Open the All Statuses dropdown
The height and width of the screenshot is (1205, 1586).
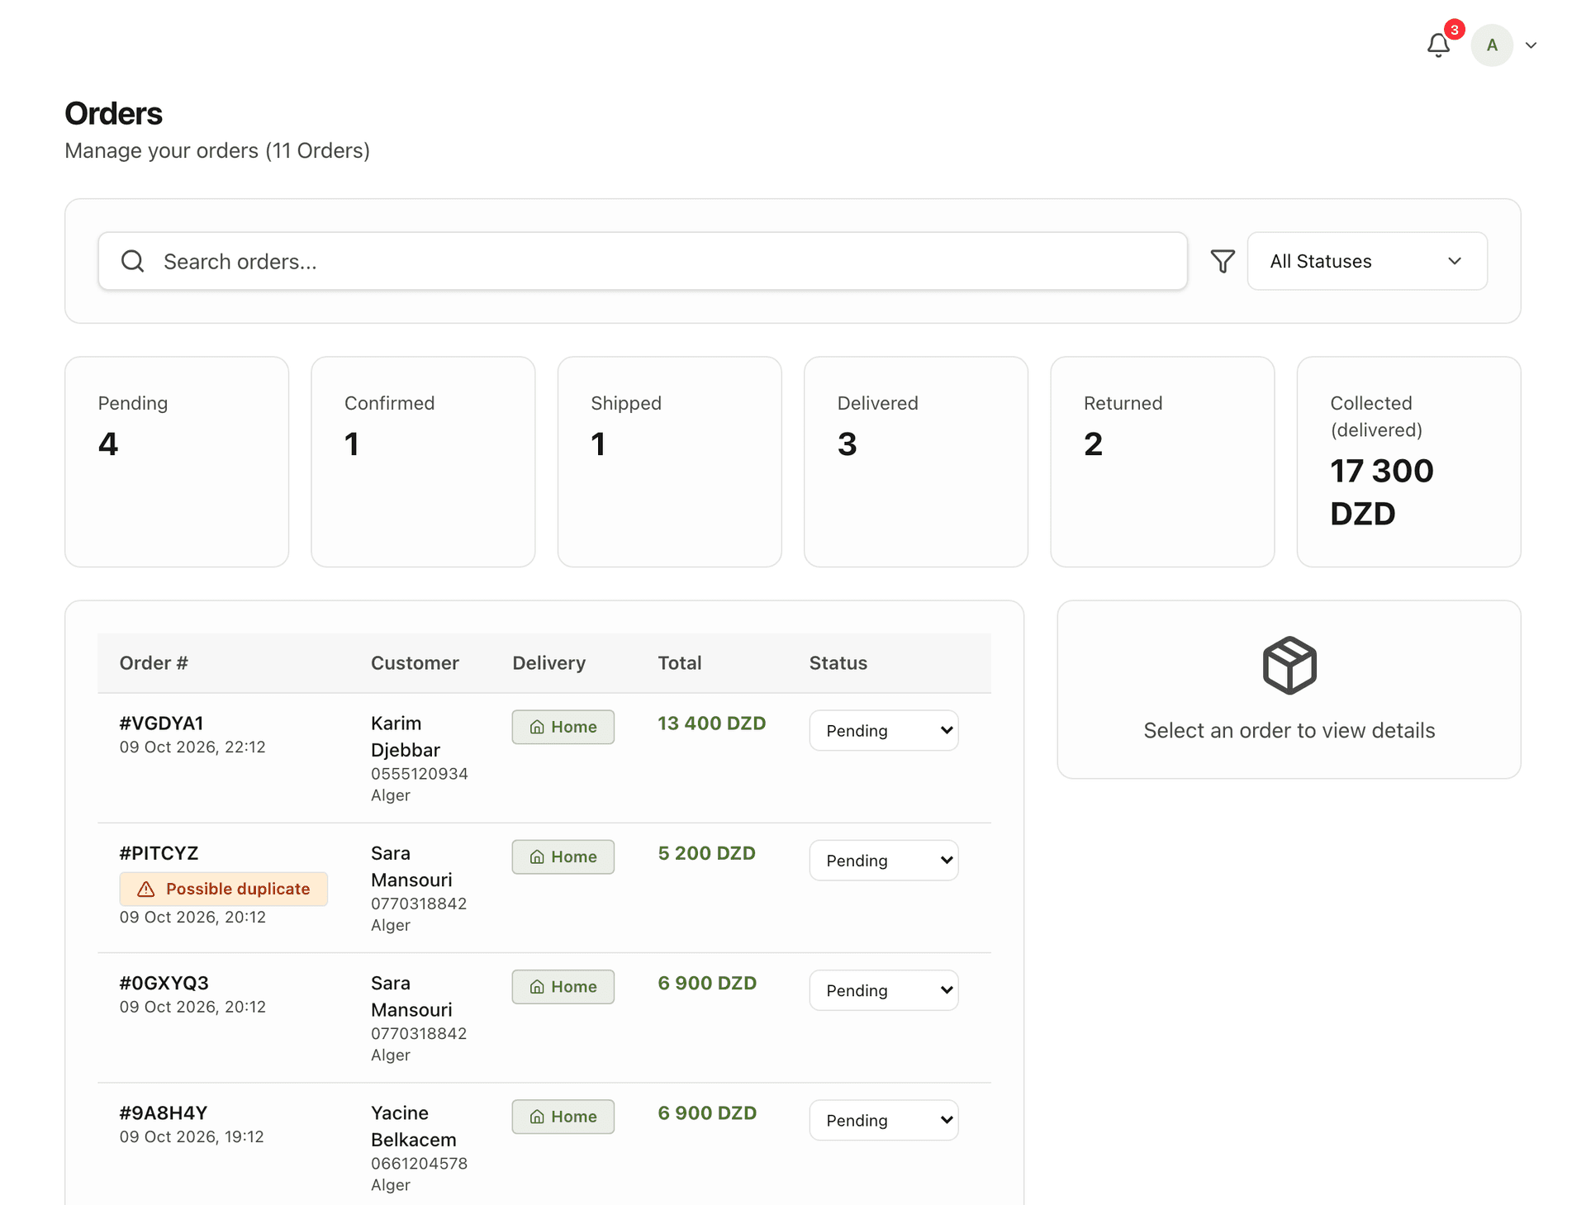coord(1367,261)
